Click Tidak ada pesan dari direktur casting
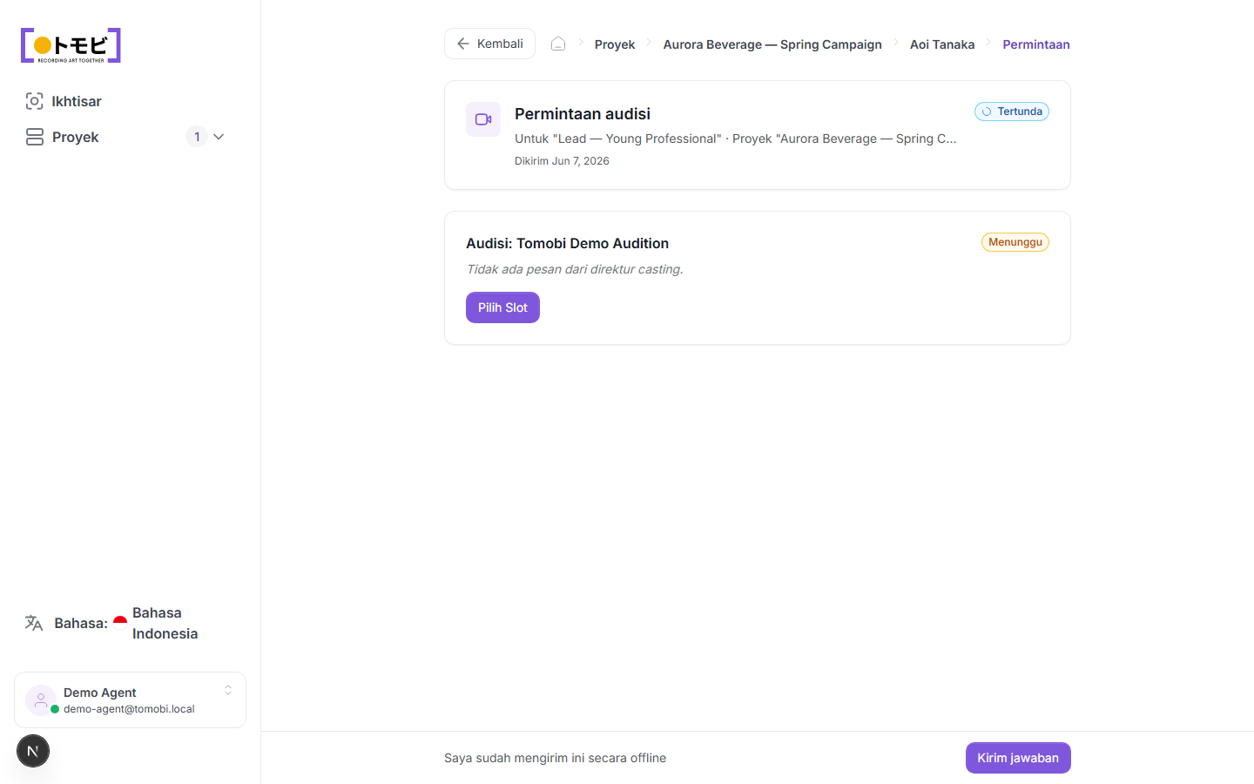Screen dimensions: 1254x784 575,269
